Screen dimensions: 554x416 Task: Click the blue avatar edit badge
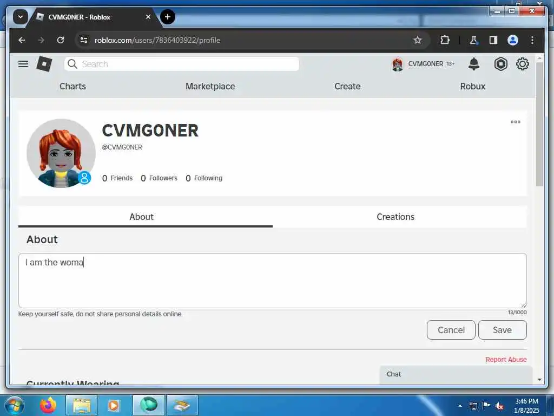point(84,178)
